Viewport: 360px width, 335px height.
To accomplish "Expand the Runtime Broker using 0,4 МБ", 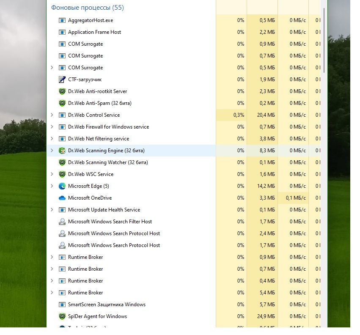I will click(x=52, y=281).
